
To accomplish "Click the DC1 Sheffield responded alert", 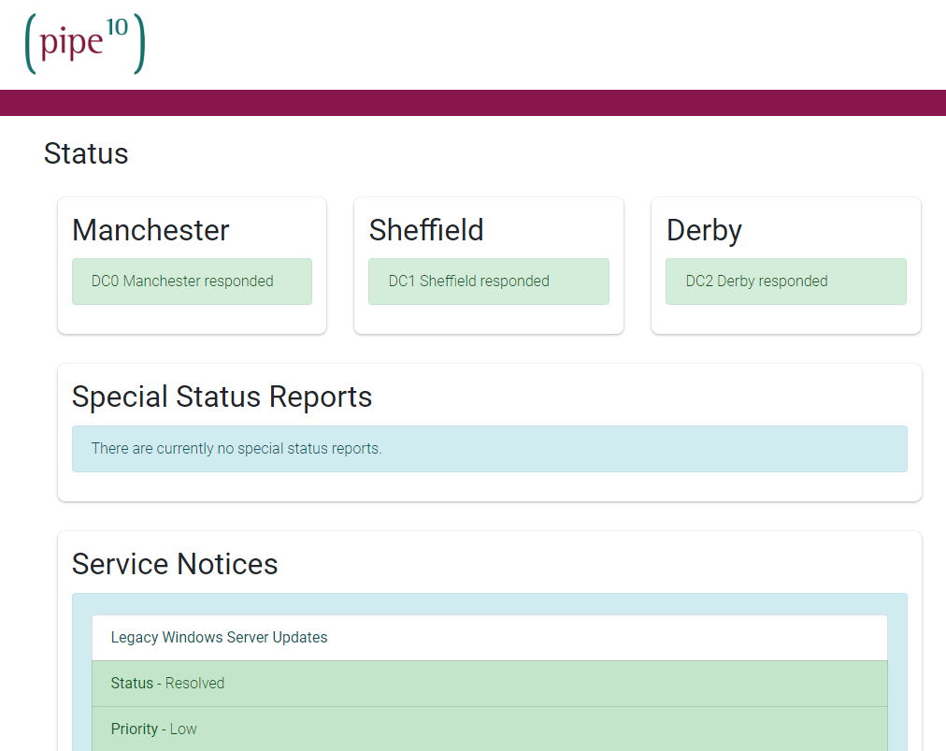I will click(x=489, y=282).
